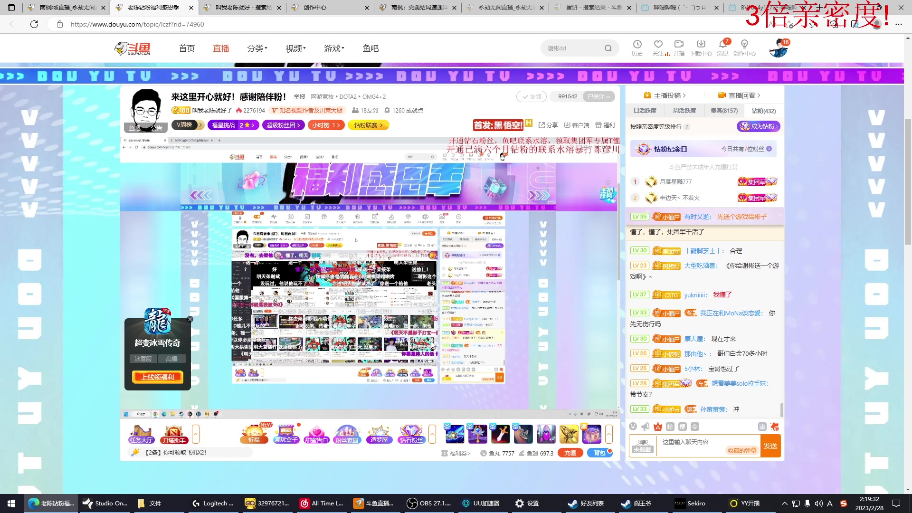Image resolution: width=912 pixels, height=513 pixels.
Task: Click the 发送 send button
Action: pyautogui.click(x=770, y=446)
